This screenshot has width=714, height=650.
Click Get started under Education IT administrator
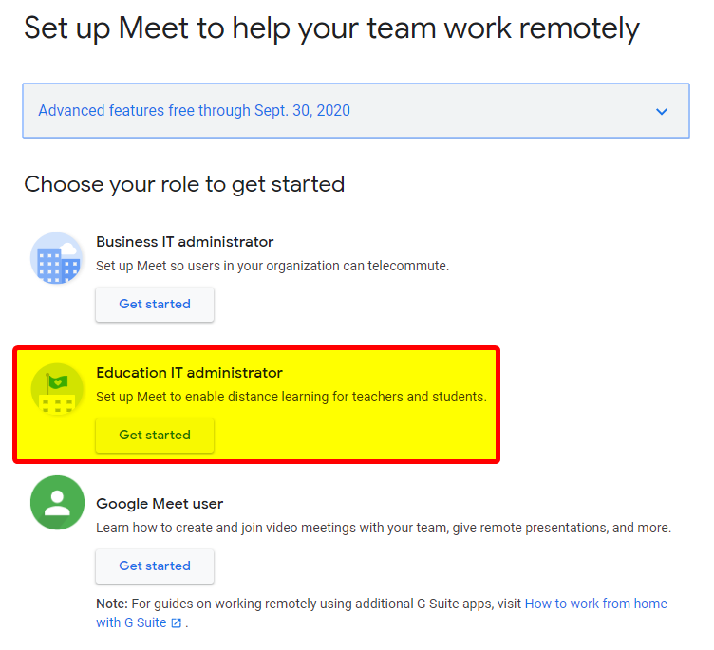[155, 436]
